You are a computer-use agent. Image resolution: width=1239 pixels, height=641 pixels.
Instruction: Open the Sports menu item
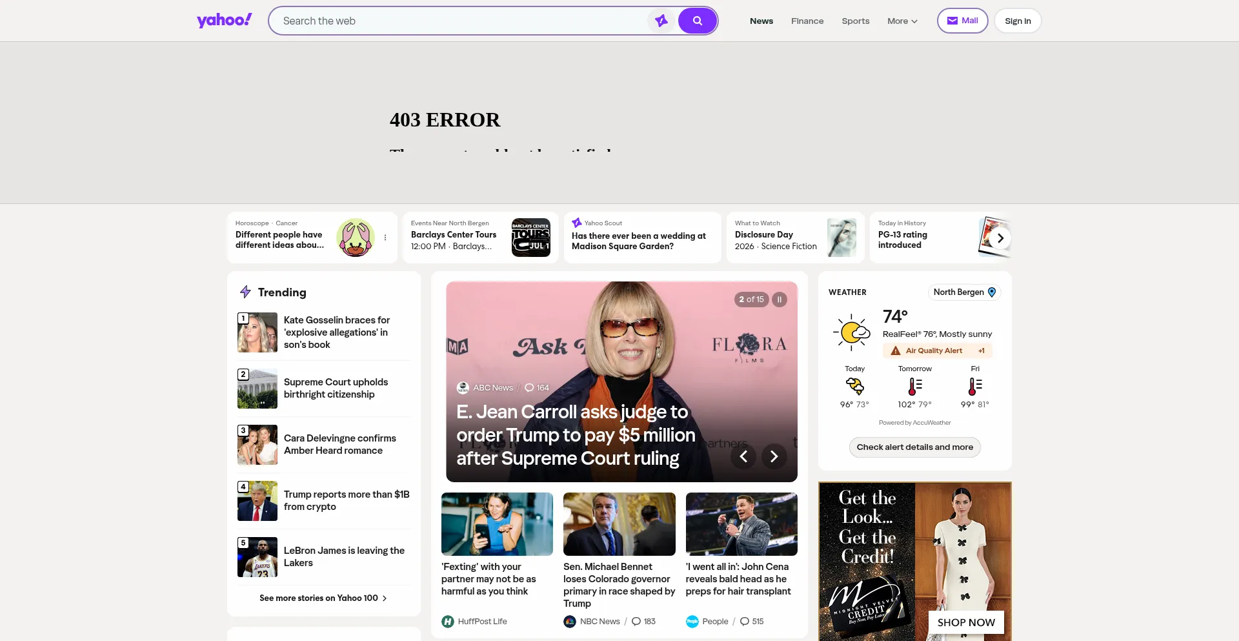pyautogui.click(x=856, y=21)
